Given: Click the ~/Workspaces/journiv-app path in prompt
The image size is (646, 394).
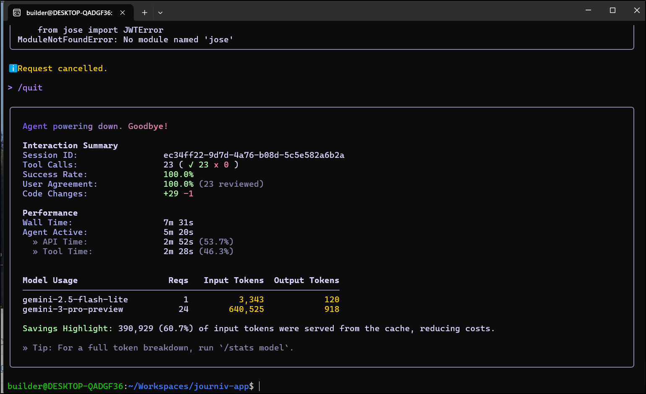Looking at the screenshot, I should 188,386.
